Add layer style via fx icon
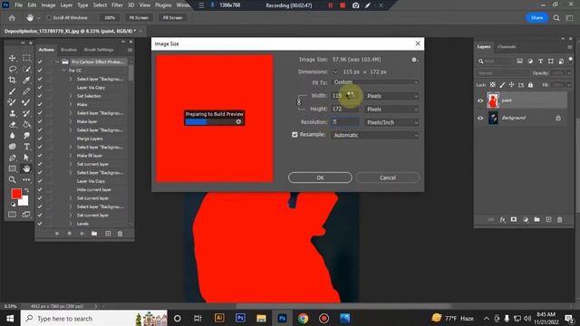Screen dimensions: 580x326 pyautogui.click(x=502, y=219)
